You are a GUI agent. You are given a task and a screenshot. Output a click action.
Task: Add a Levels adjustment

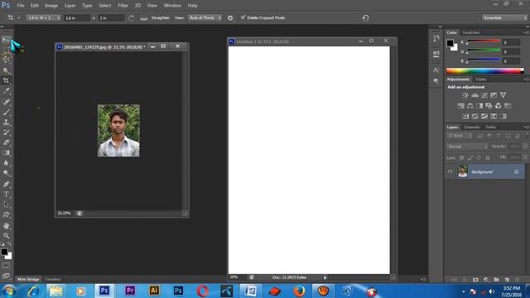coord(475,95)
